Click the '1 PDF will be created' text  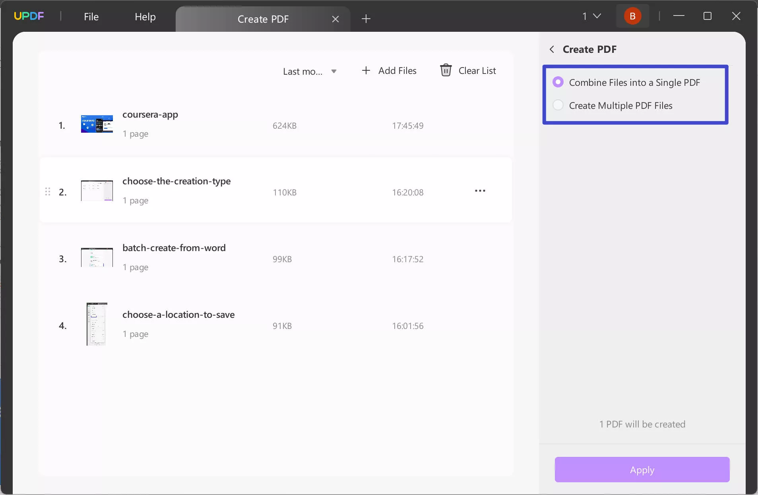(x=642, y=424)
